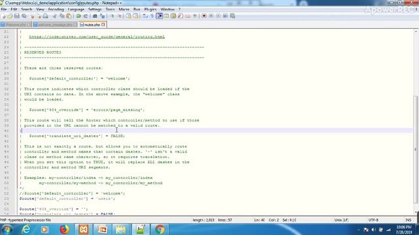This screenshot has width=419, height=235.
Task: Open the Search menu
Action: point(26,9)
